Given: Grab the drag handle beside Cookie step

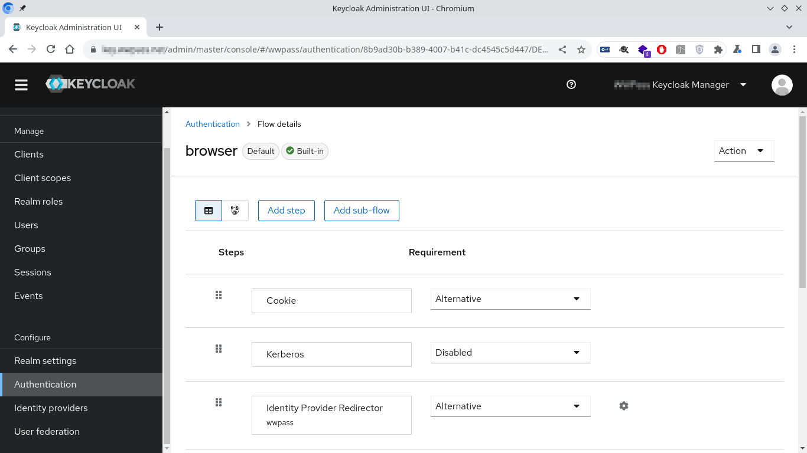Looking at the screenshot, I should tap(218, 295).
